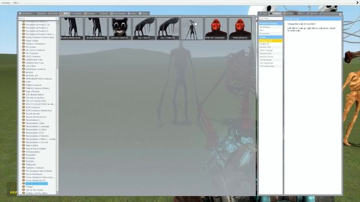Click the icon beside Happy Wheels category

click(24, 40)
